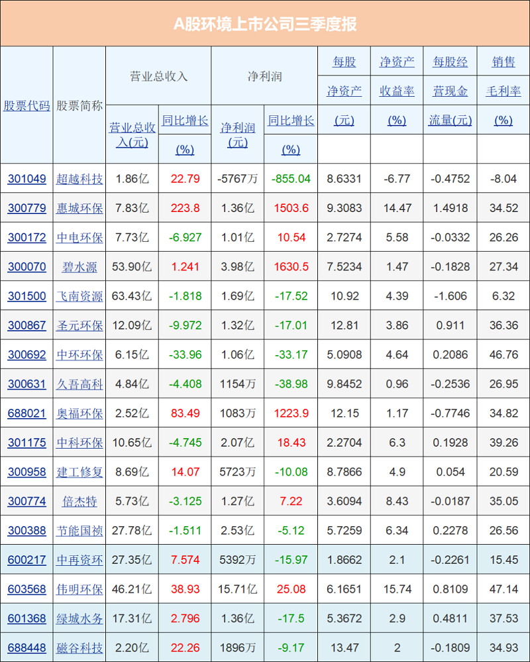Click the 中电环保 stock name link

(79, 238)
